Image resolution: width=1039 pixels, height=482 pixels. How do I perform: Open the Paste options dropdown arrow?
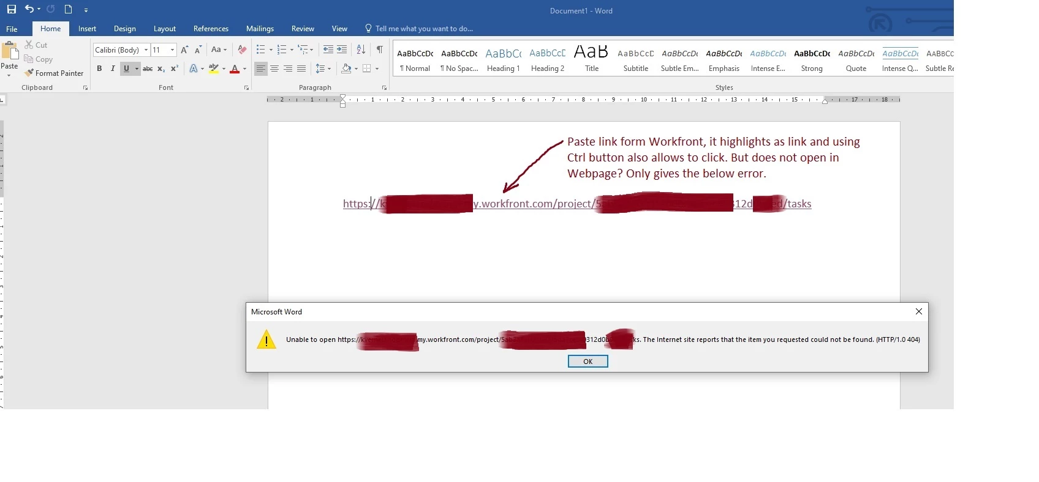tap(9, 75)
